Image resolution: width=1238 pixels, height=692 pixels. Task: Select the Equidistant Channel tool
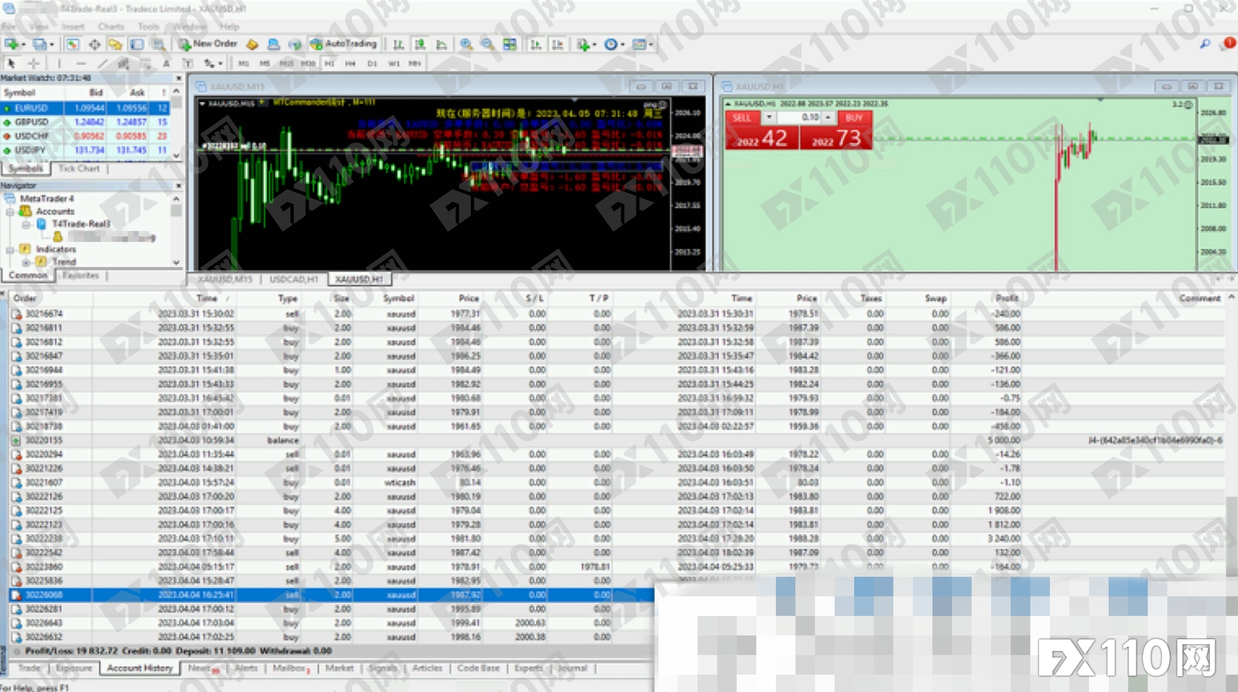[123, 63]
